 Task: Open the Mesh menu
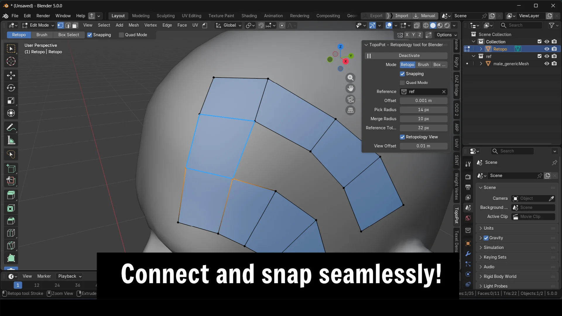coord(133,25)
